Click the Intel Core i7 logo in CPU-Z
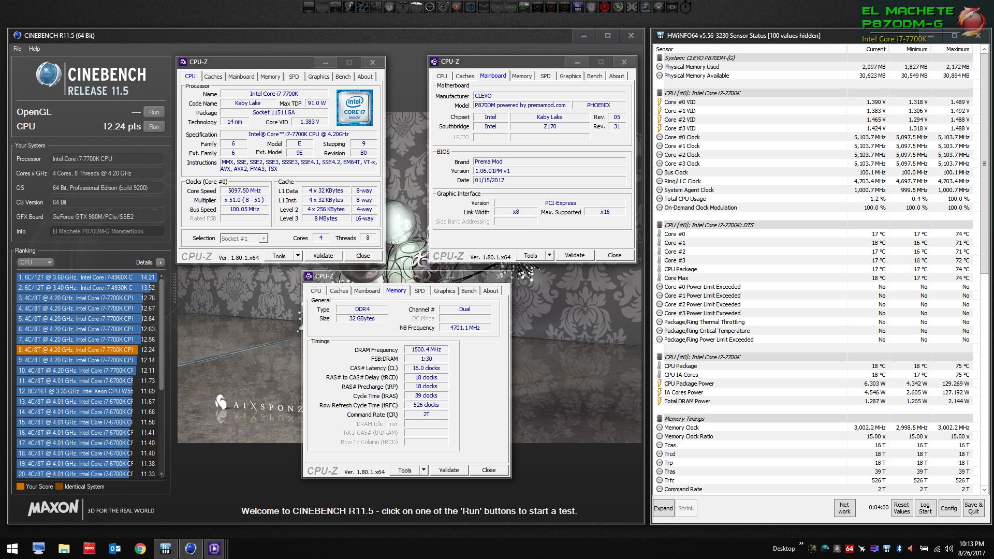Image resolution: width=994 pixels, height=559 pixels. click(x=355, y=108)
